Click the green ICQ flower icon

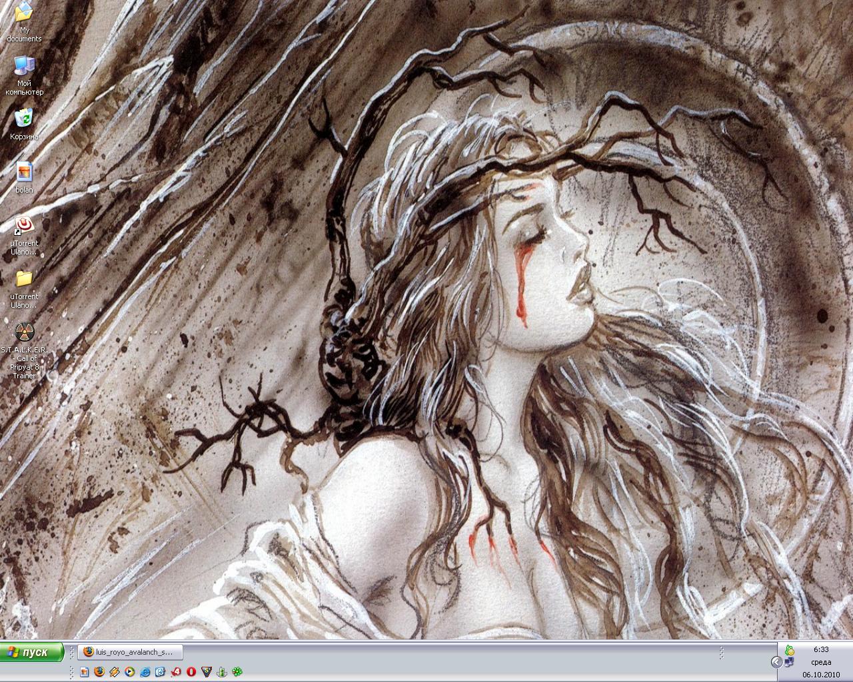click(237, 672)
